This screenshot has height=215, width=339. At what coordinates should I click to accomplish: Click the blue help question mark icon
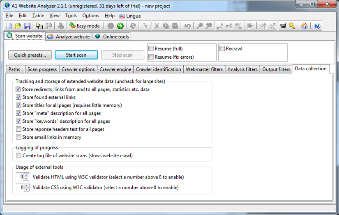click(317, 26)
